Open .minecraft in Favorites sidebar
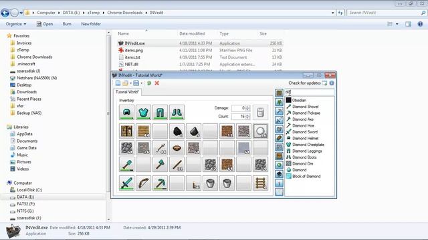 (26, 64)
